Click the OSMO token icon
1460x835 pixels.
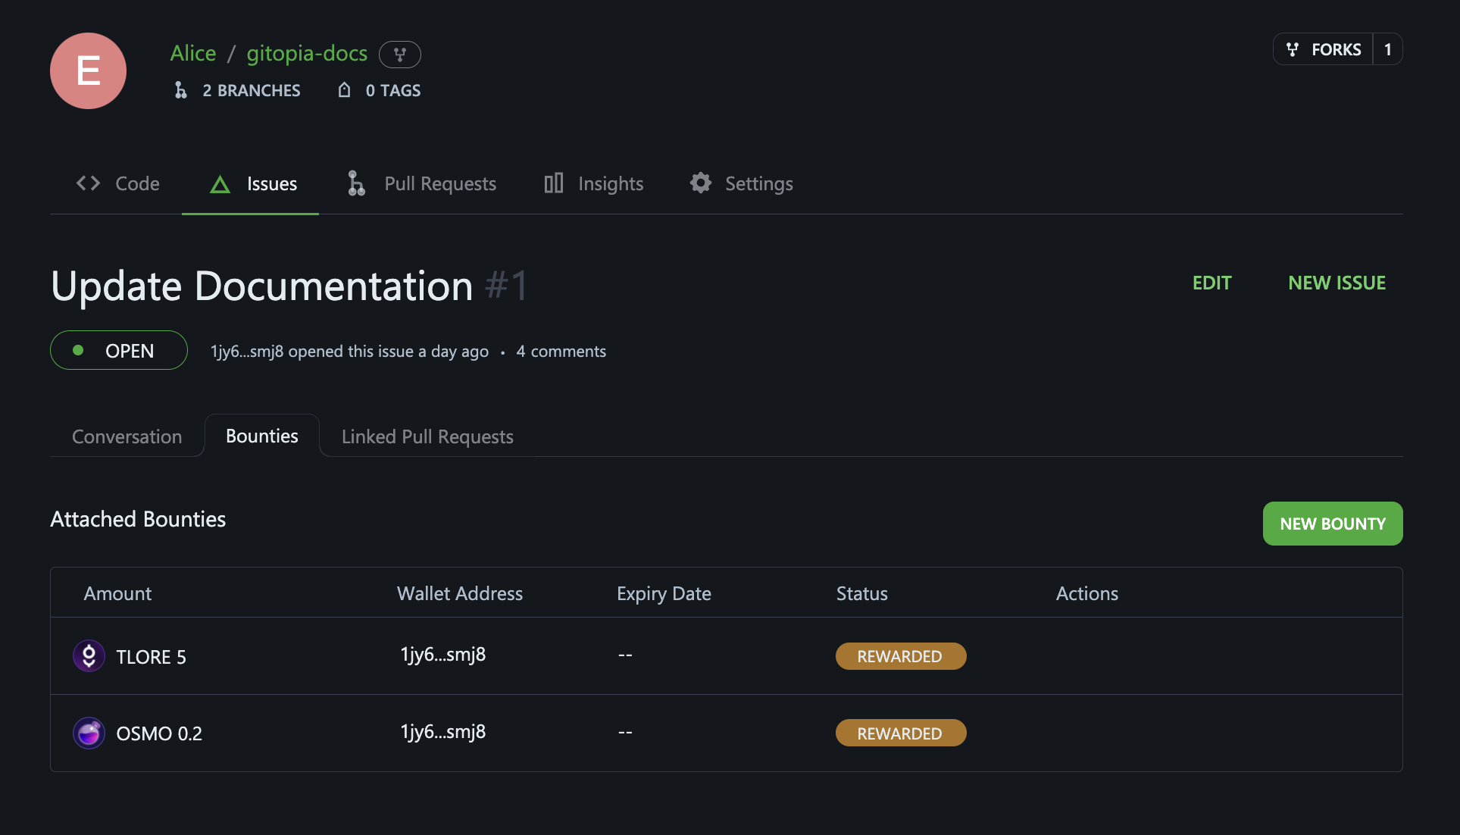tap(89, 733)
